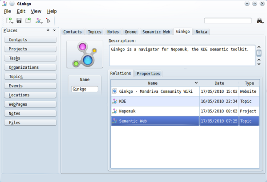Select the KDE relation row
Screen dimensions: 267x182
point(185,101)
